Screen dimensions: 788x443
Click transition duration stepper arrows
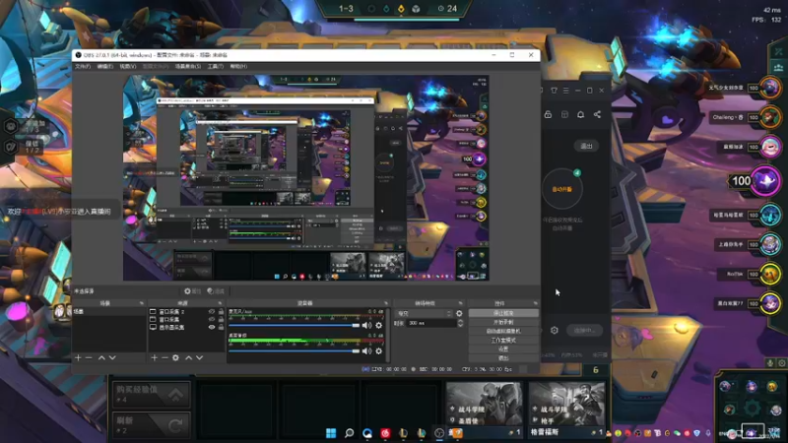click(x=460, y=323)
